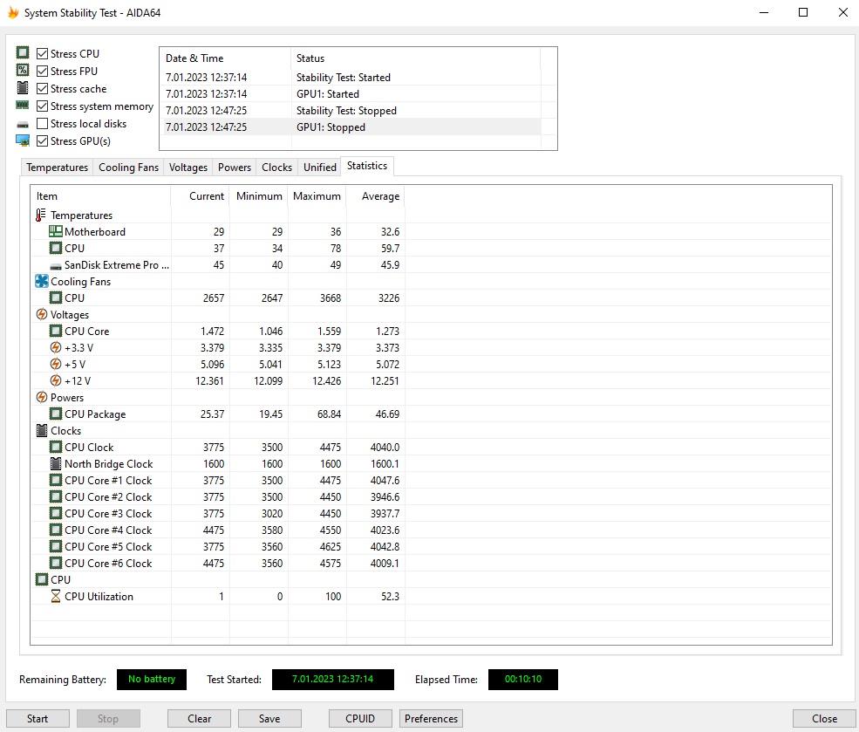Click the lightning icon of +12 V row
Viewport: 859px width, 732px height.
tap(55, 380)
